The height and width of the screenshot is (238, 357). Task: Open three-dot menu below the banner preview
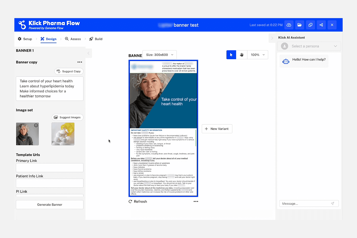196,202
